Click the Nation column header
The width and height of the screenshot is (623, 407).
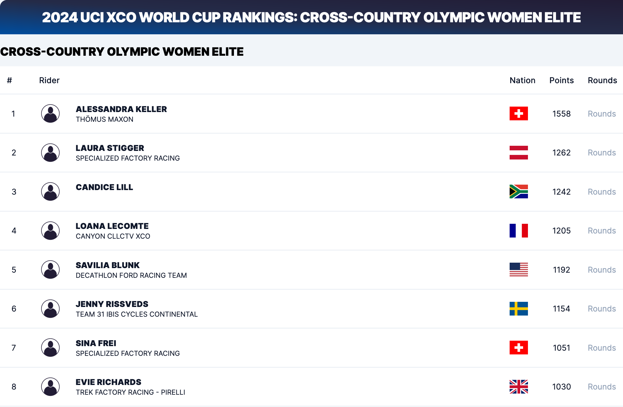pos(523,80)
